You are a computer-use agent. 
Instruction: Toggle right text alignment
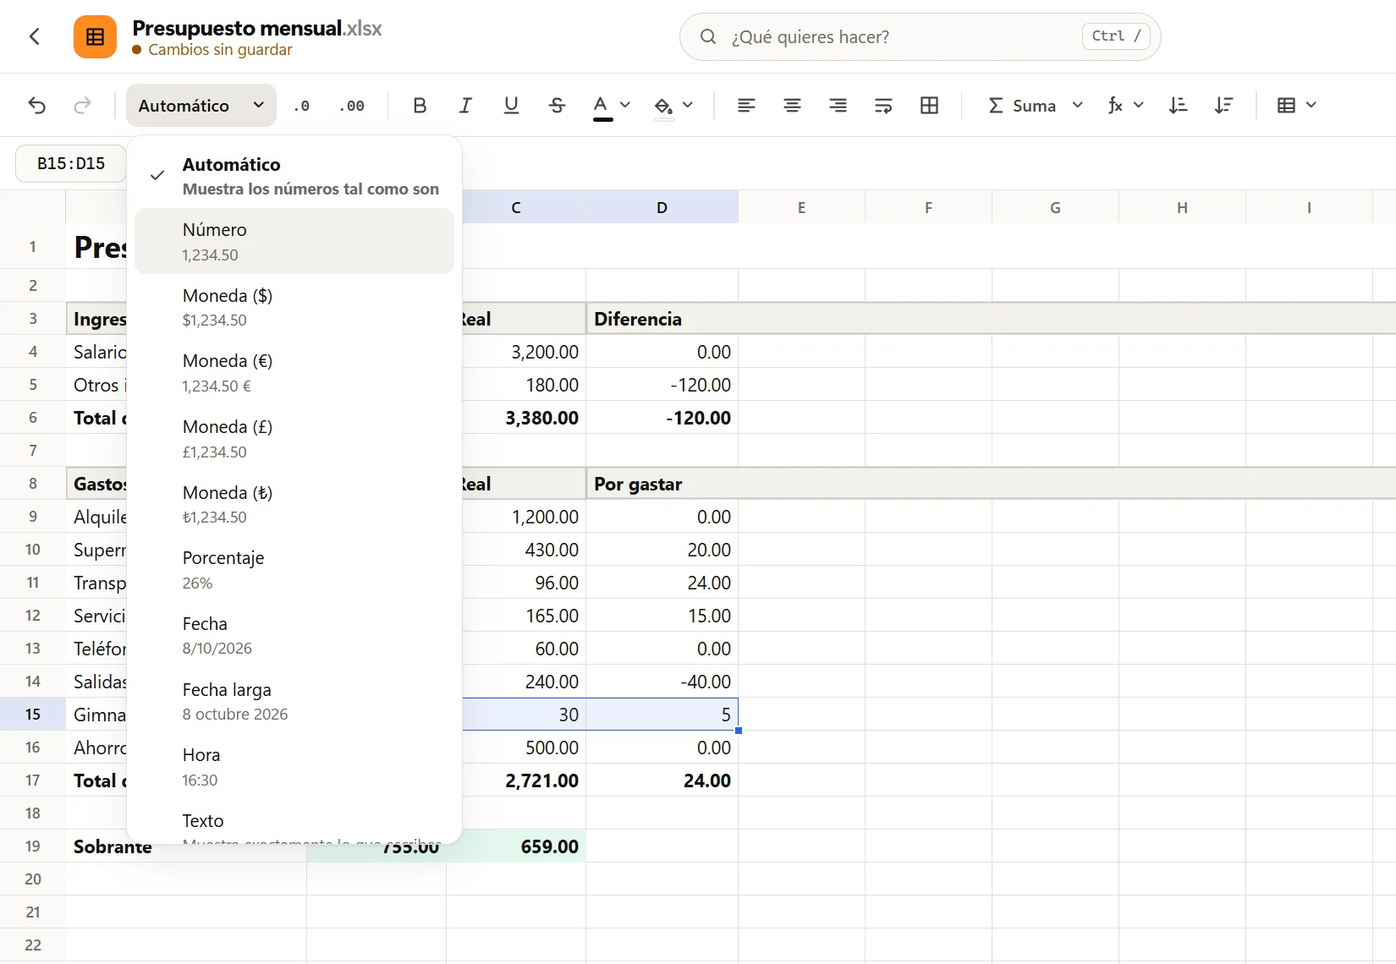click(838, 106)
